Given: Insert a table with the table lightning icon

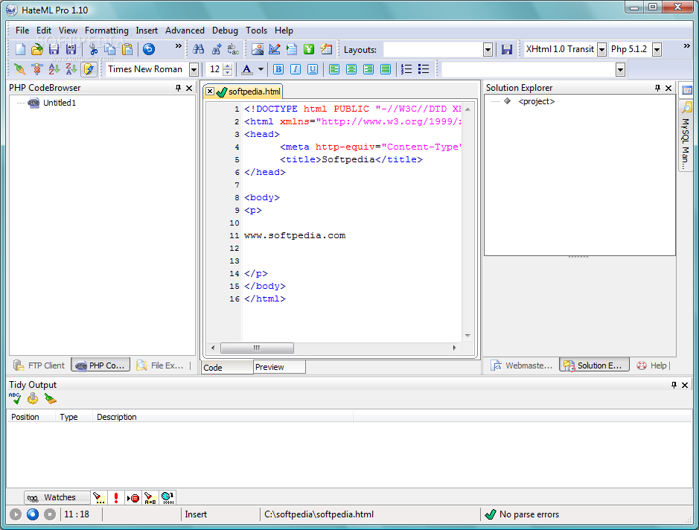Looking at the screenshot, I should click(x=326, y=49).
